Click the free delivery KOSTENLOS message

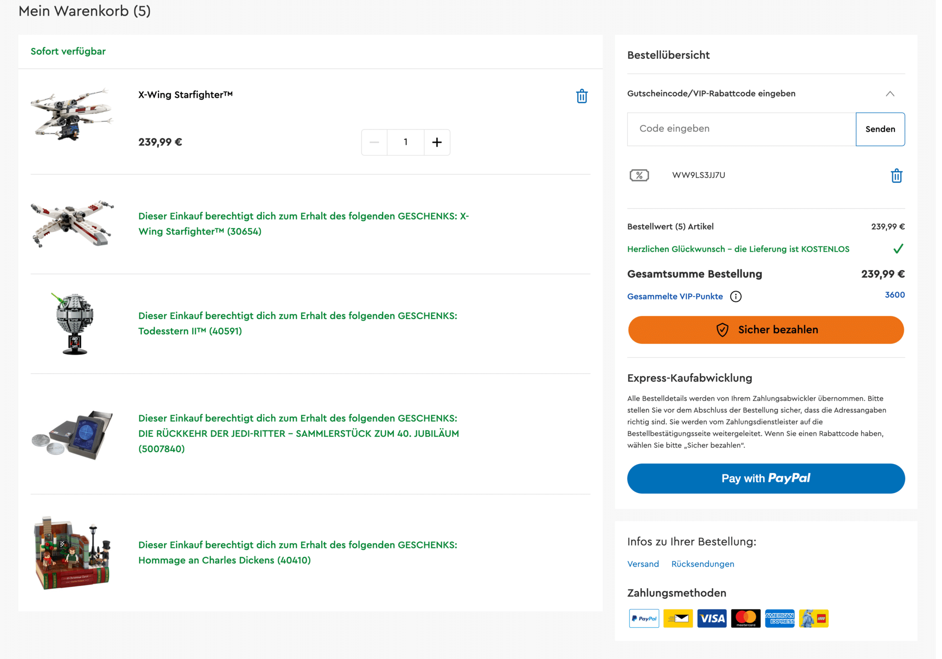(738, 249)
